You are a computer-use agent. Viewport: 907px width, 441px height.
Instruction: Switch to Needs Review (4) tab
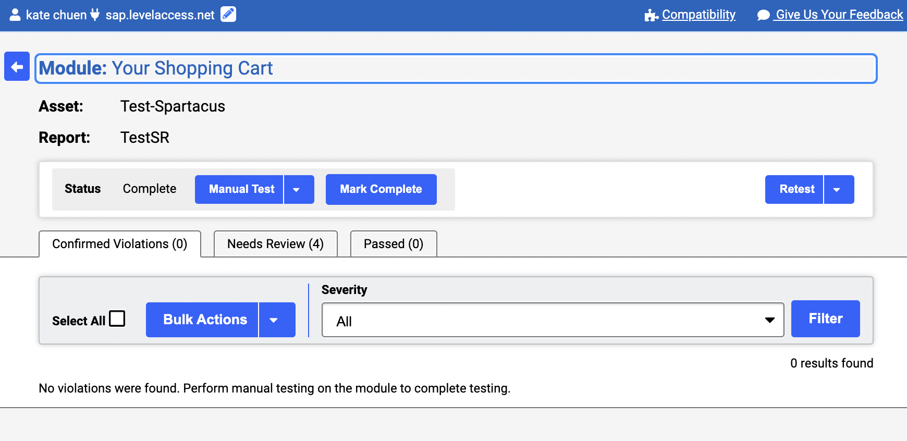276,244
